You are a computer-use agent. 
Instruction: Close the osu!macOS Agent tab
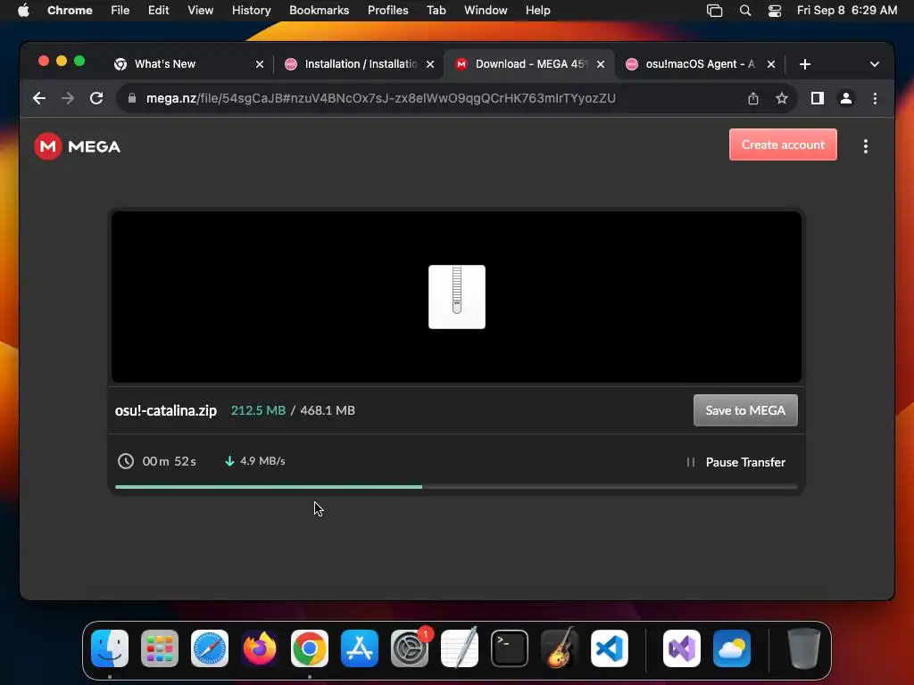770,64
